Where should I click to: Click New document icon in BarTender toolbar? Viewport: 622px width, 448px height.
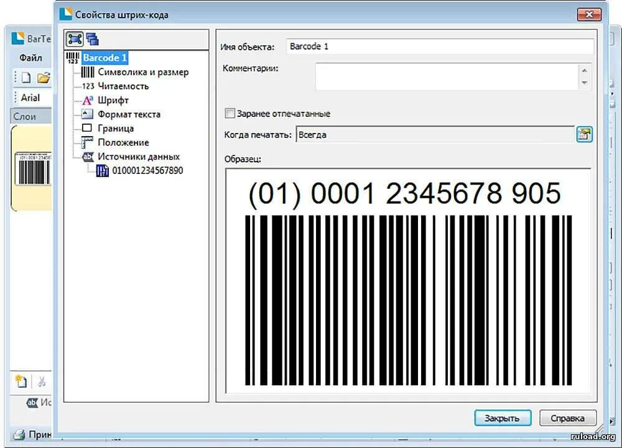pos(26,78)
